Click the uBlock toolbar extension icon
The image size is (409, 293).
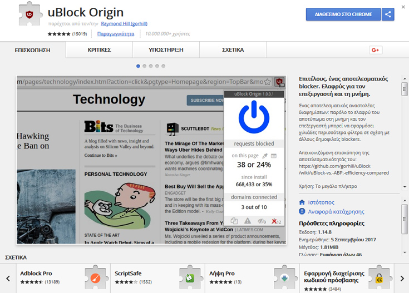279,82
